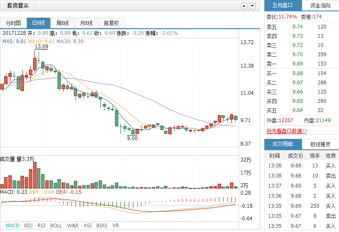Image resolution: width=339 pixels, height=232 pixels.
Task: Open the 周K线 weekly chart tab
Action: click(62, 23)
